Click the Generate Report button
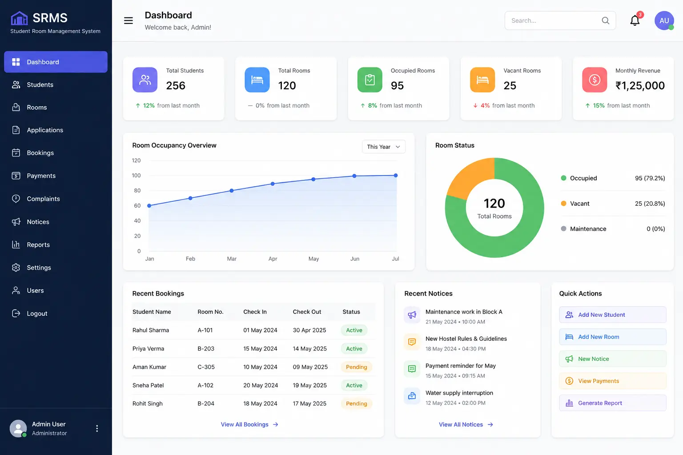This screenshot has height=455, width=683. [612, 403]
